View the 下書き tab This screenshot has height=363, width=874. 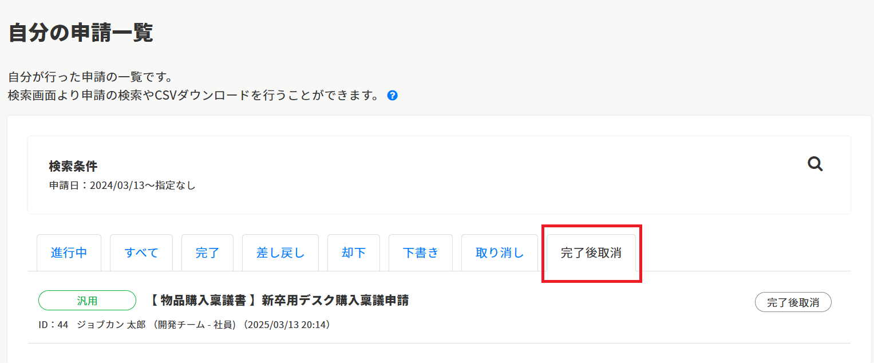[x=420, y=252]
